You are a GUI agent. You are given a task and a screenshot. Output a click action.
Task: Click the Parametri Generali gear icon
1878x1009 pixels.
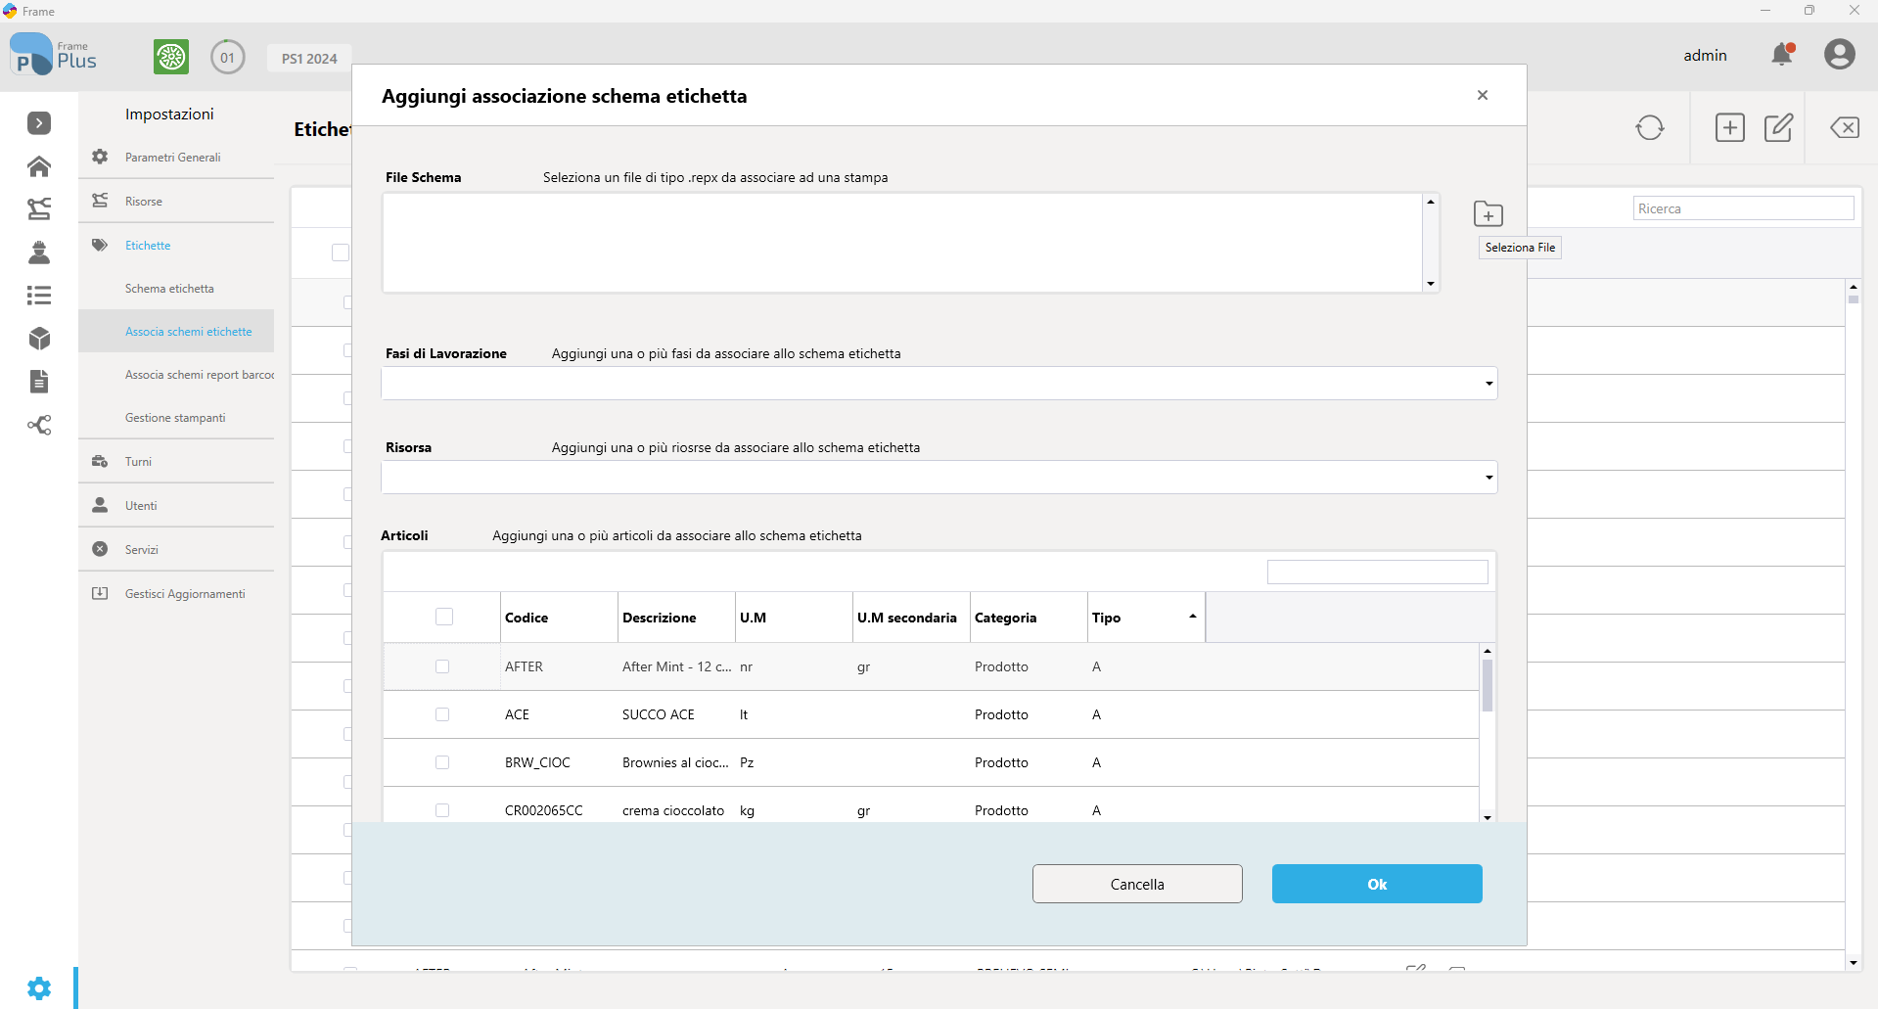[100, 157]
